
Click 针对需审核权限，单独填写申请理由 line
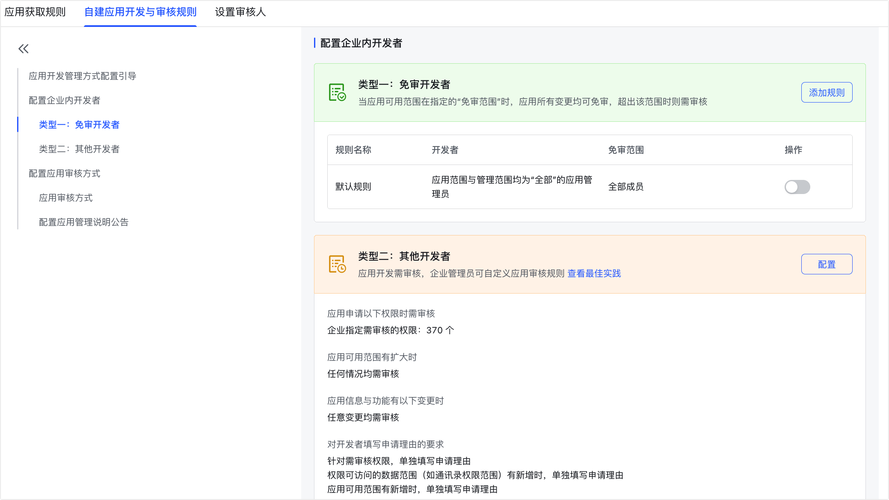[399, 461]
